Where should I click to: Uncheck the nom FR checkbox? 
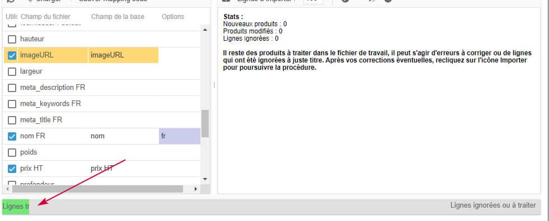pyautogui.click(x=12, y=136)
